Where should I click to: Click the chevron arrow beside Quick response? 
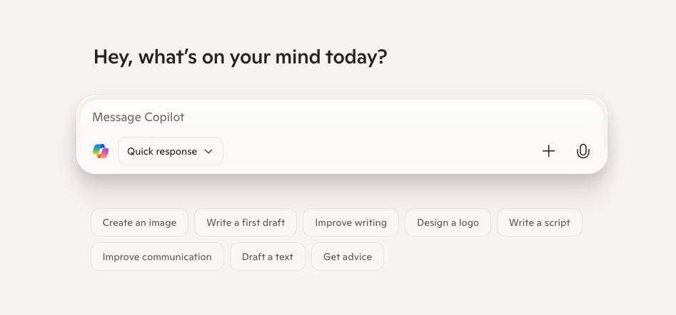click(x=208, y=152)
